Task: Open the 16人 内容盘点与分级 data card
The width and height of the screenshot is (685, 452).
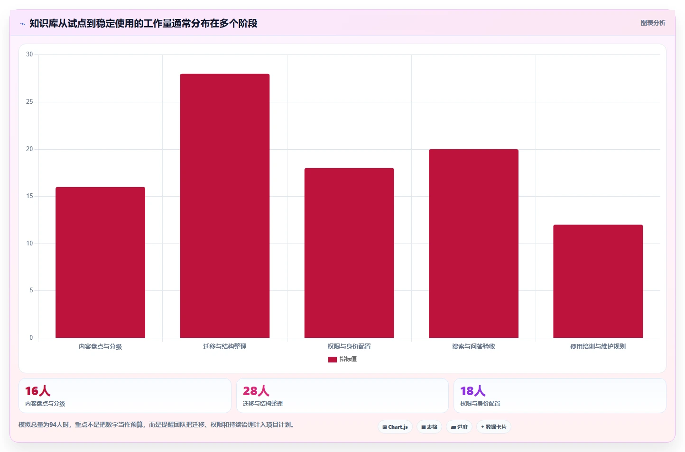Action: 125,396
